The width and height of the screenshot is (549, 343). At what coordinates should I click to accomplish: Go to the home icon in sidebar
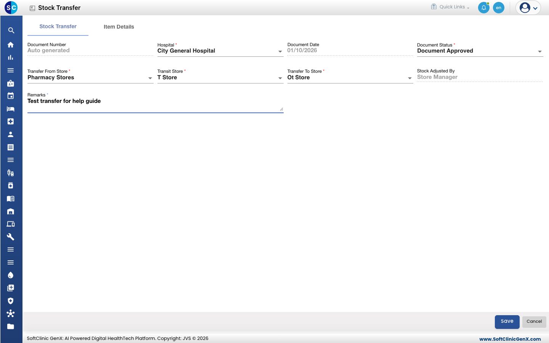coord(11,45)
